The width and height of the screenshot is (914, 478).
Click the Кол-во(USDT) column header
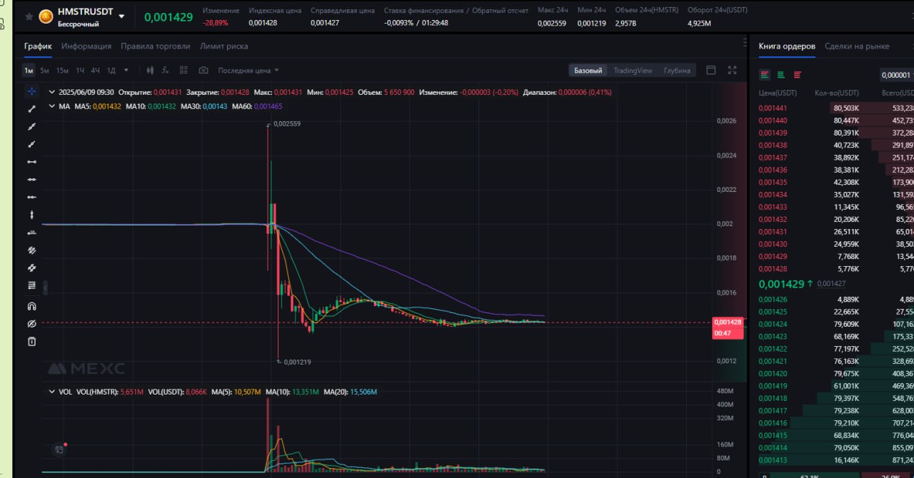837,93
